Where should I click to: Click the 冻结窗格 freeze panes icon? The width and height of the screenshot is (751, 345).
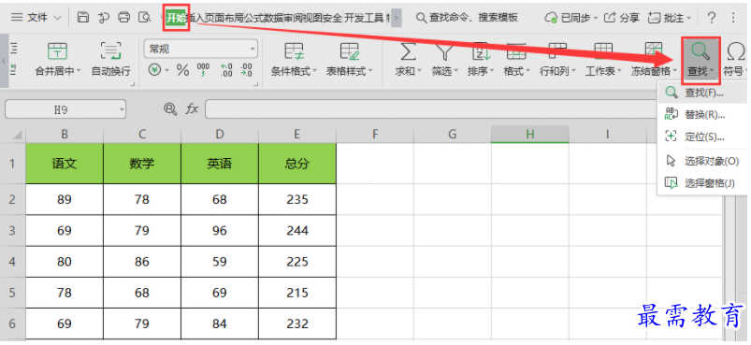[x=654, y=50]
